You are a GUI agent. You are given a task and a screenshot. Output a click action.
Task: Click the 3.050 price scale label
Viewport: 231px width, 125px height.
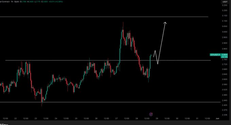point(224,26)
